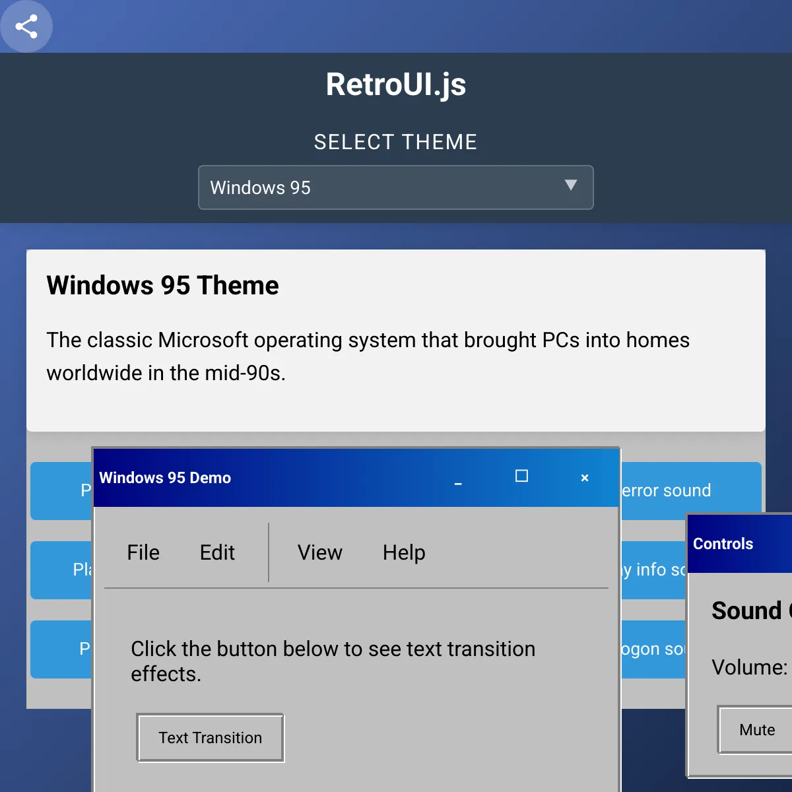The width and height of the screenshot is (792, 792).
Task: Click the Windows 95 Theme heading
Action: [162, 286]
